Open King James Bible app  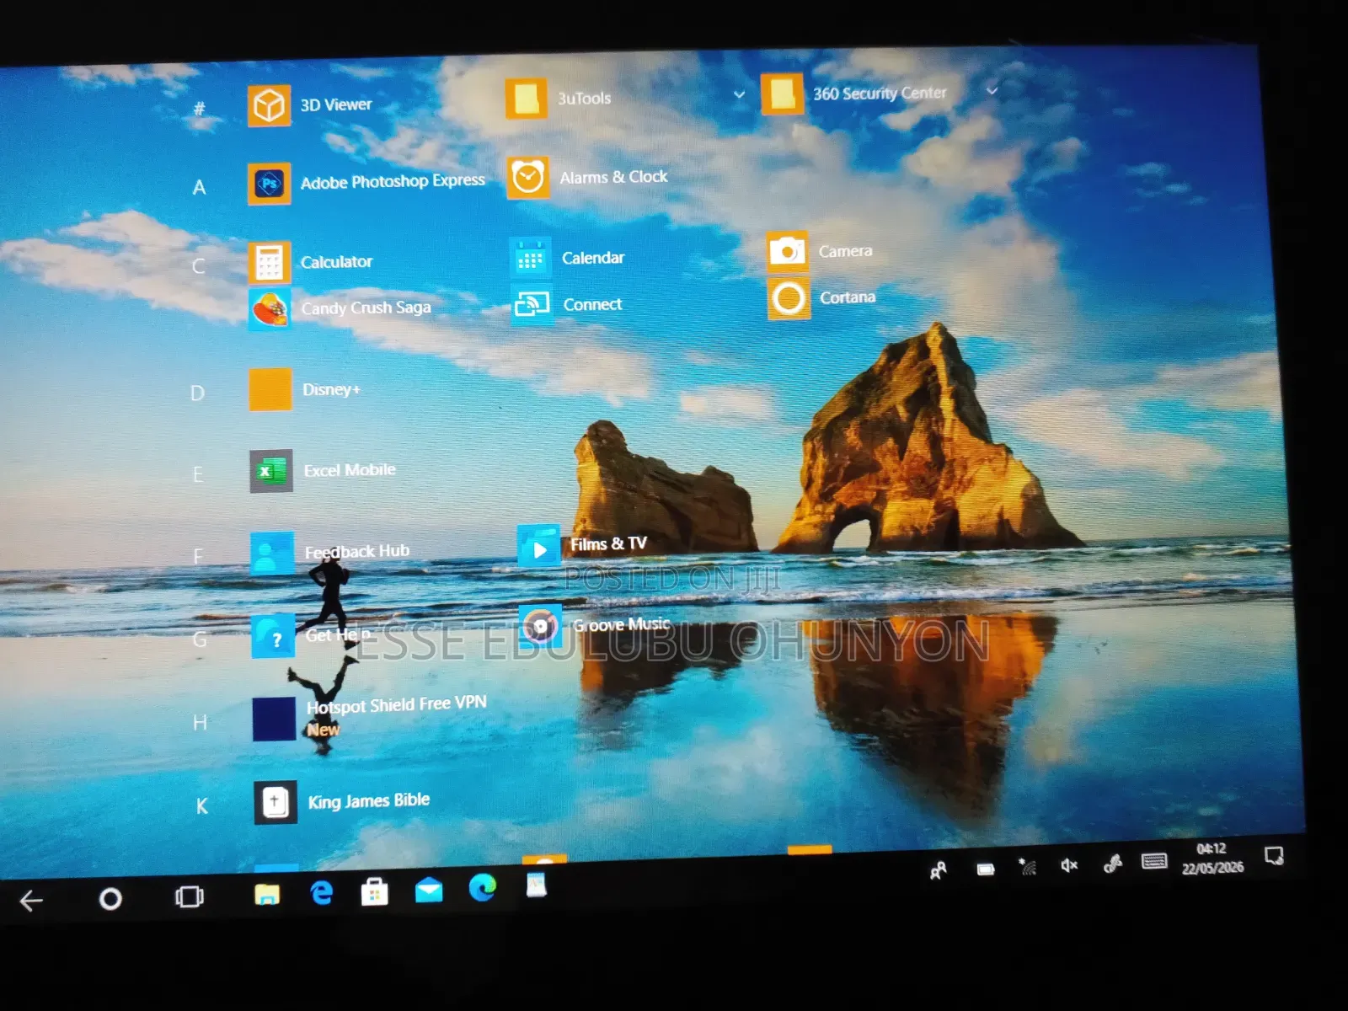tap(275, 801)
